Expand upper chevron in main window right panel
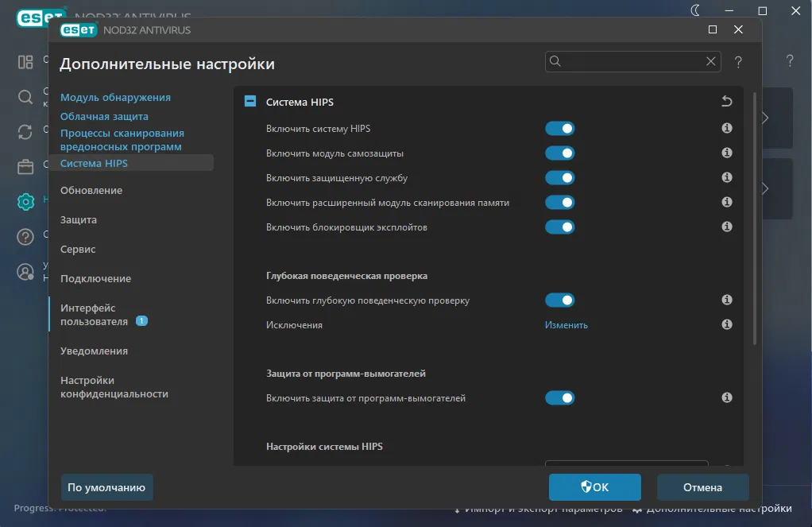Image resolution: width=812 pixels, height=527 pixels. tap(765, 118)
